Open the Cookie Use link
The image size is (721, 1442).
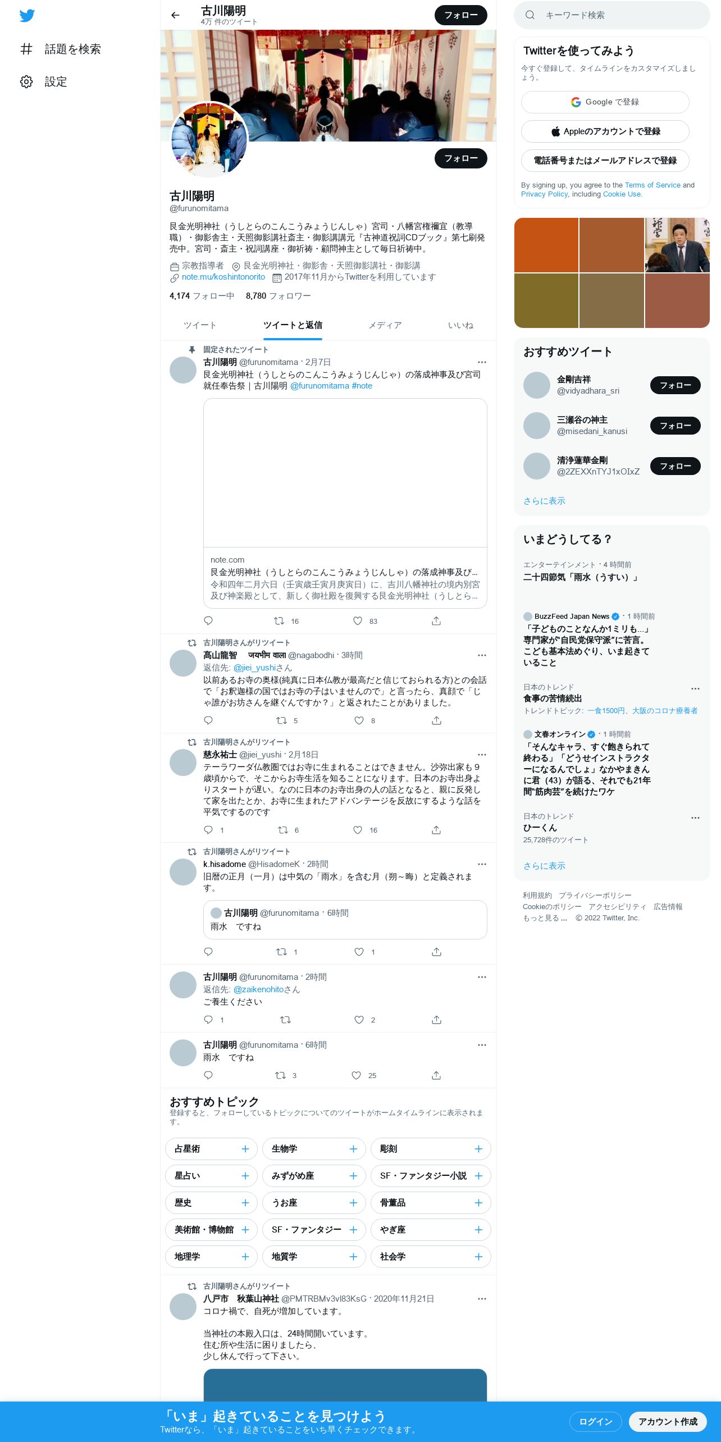click(622, 194)
